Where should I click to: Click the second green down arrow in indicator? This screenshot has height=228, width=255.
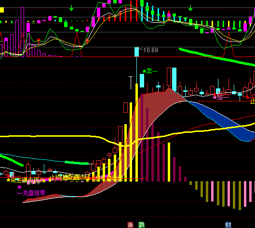(x=190, y=8)
